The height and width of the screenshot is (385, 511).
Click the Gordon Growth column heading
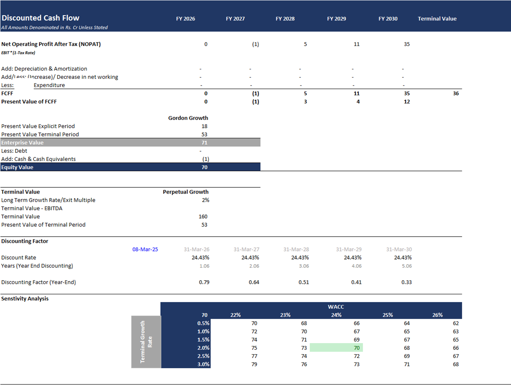(188, 118)
